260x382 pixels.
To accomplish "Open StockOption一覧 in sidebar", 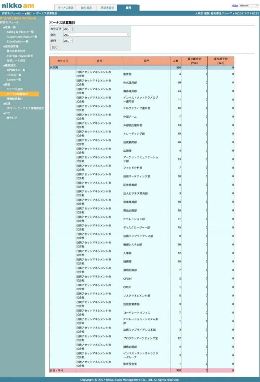I will point(17,42).
